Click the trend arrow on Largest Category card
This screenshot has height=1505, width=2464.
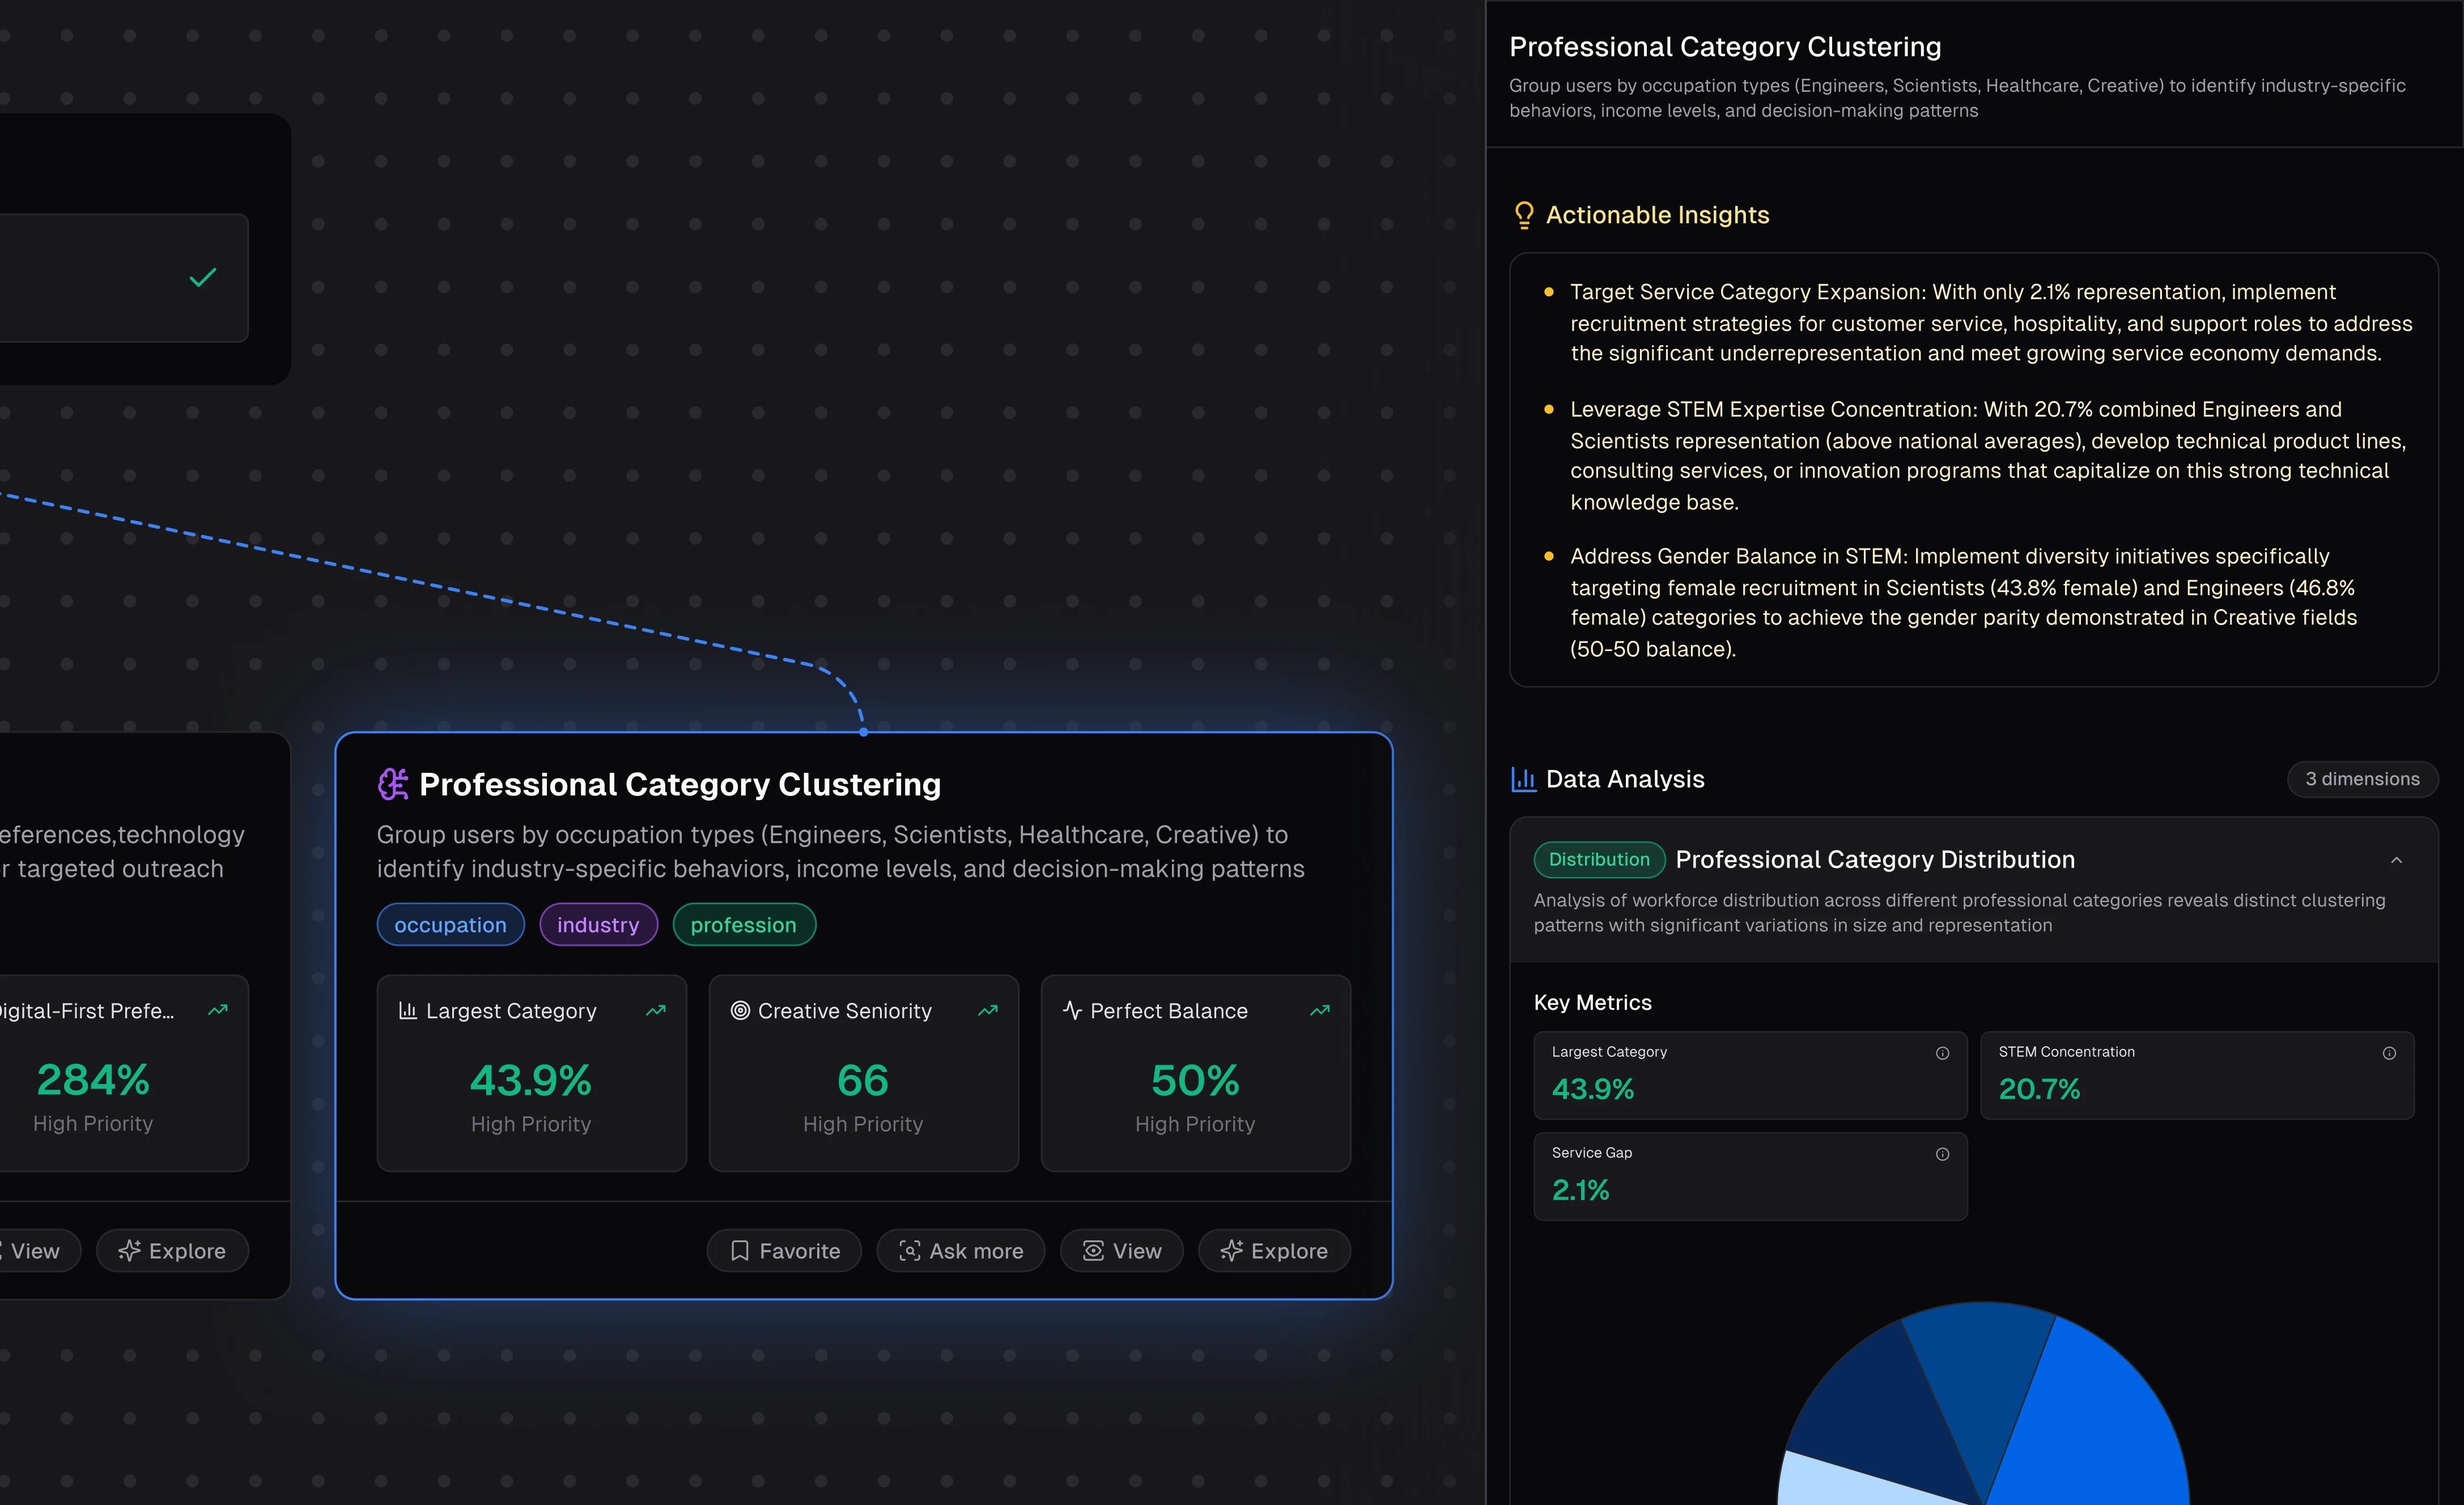(656, 1011)
